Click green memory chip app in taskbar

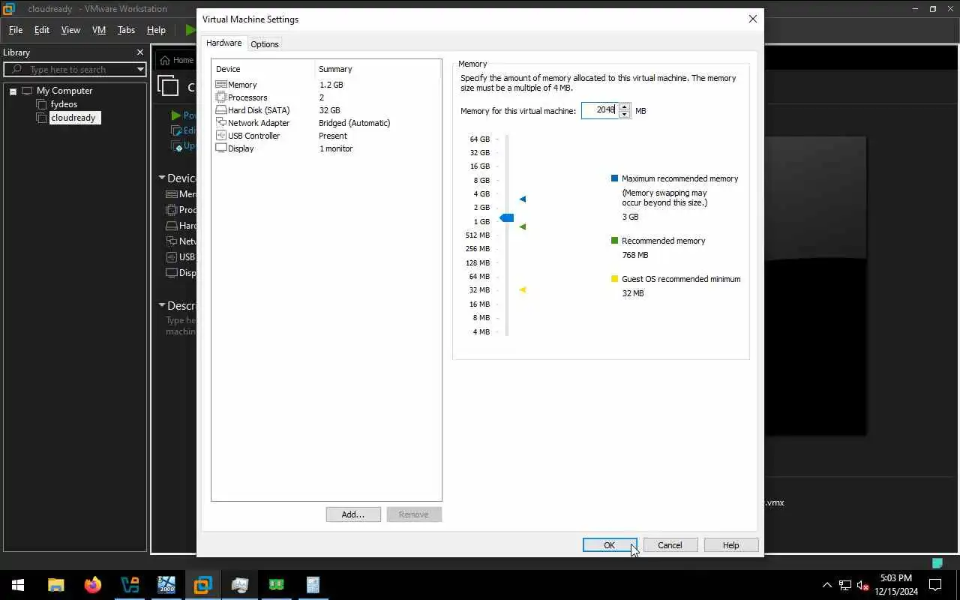[x=277, y=585]
